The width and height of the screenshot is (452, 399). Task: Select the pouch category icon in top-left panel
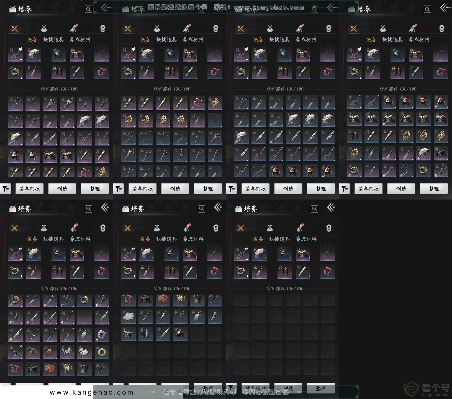[x=44, y=29]
